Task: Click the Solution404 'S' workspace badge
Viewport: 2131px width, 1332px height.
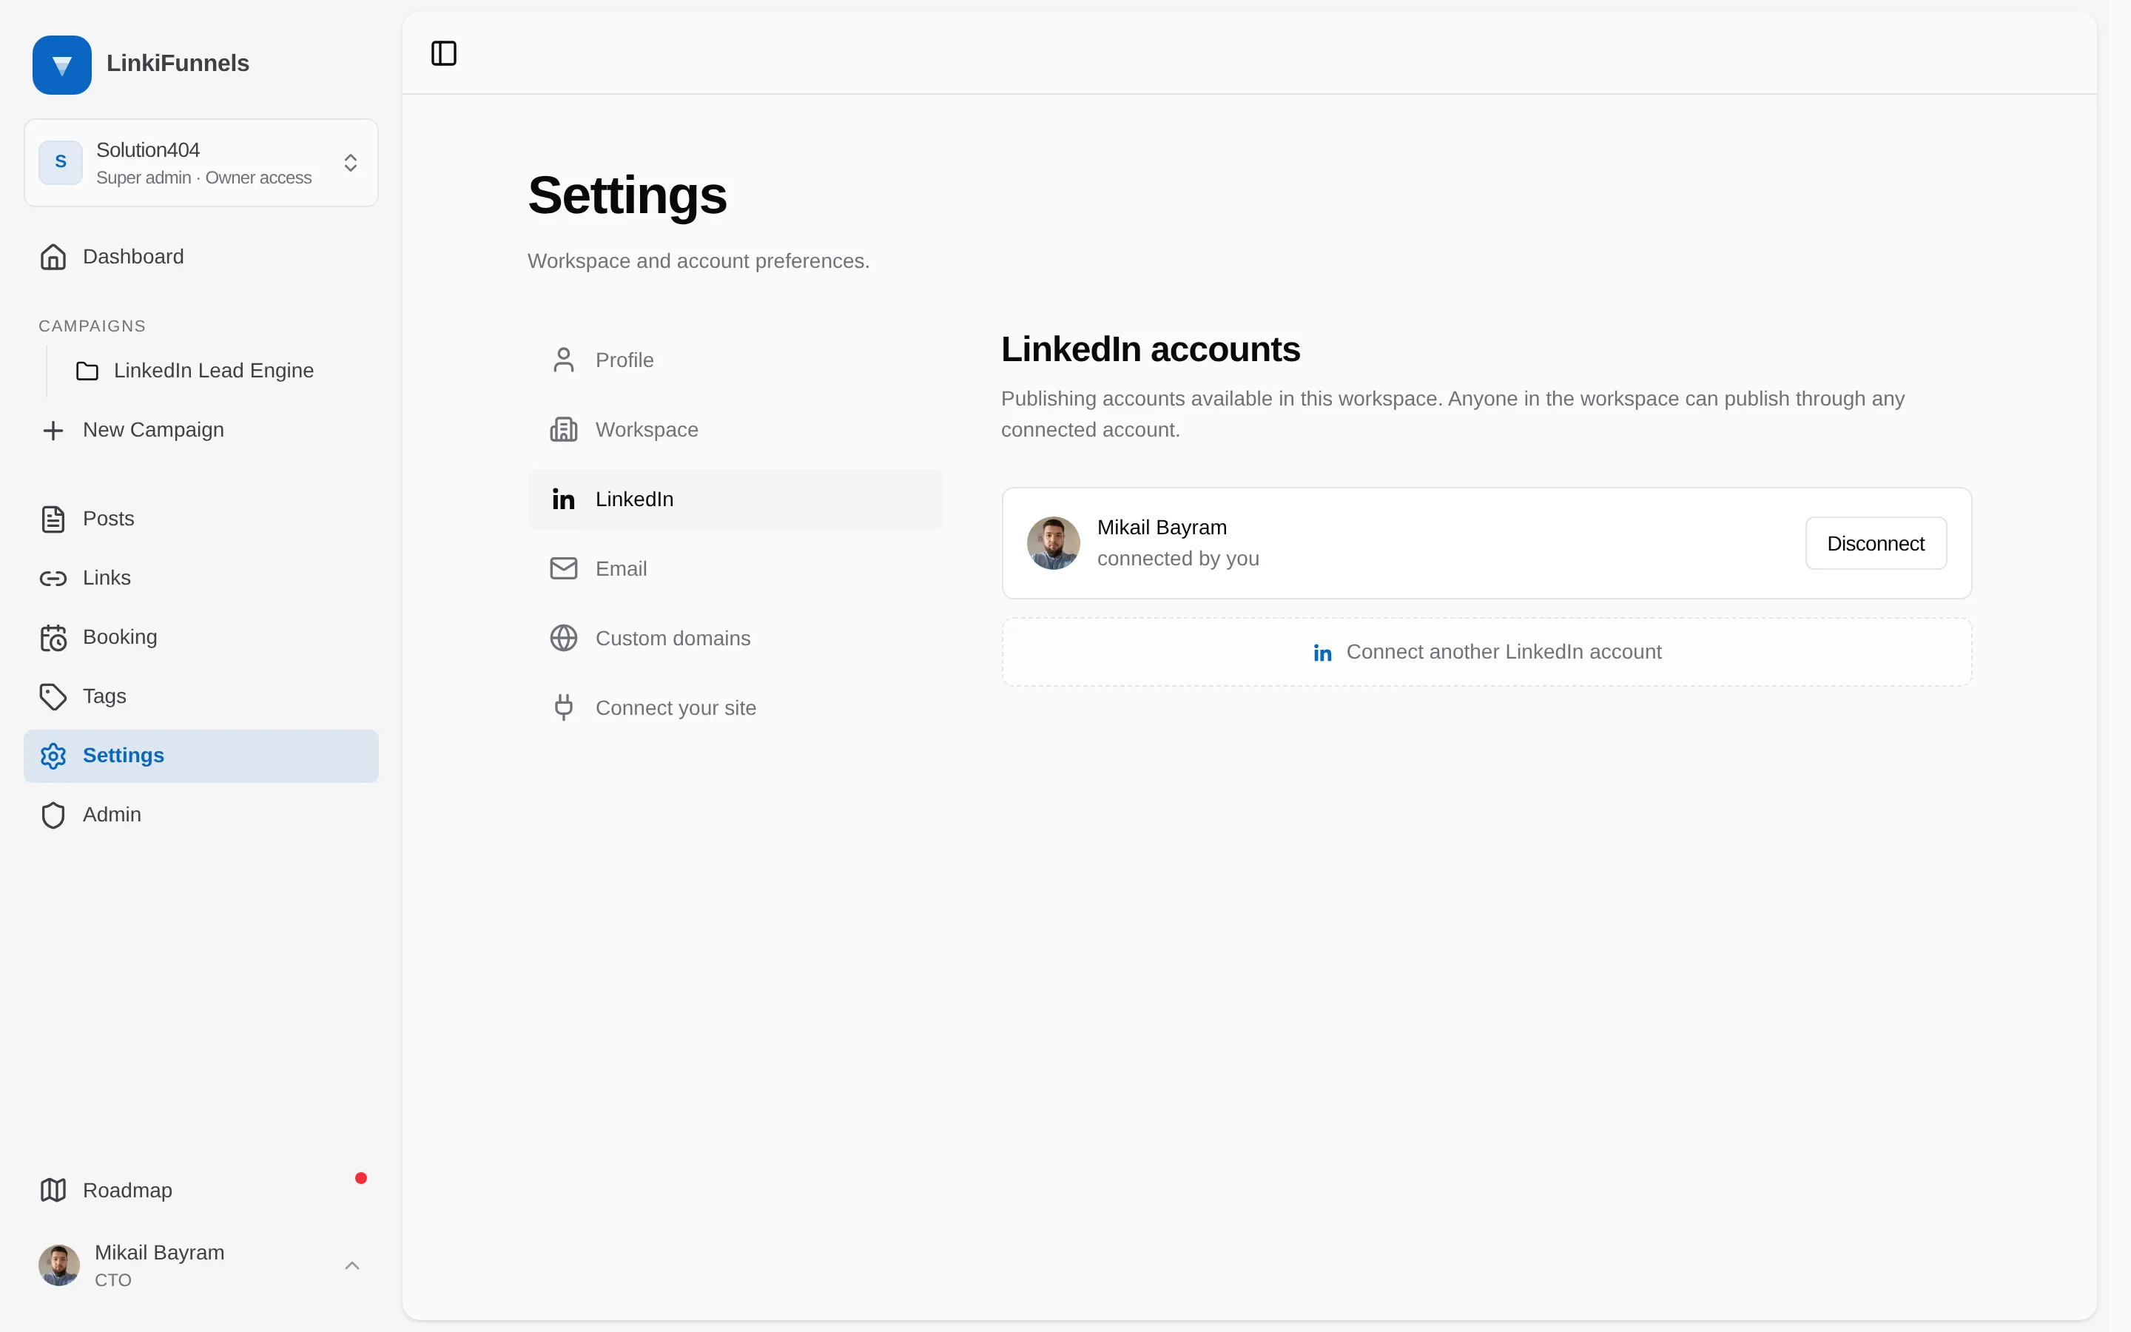Action: (x=61, y=162)
